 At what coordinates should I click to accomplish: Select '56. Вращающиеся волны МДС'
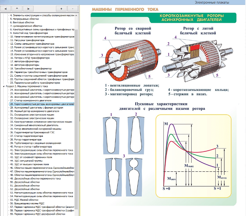tap(29, 203)
